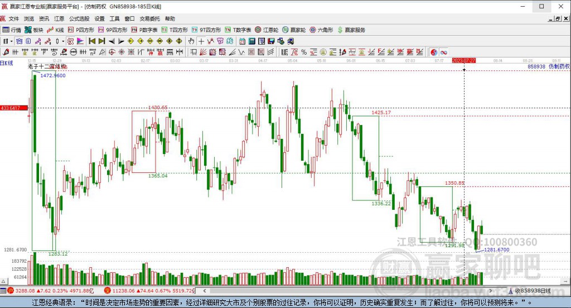Screen dimensions: 571x308
Task: Select the zigzag wave line tool
Action: (241, 52)
